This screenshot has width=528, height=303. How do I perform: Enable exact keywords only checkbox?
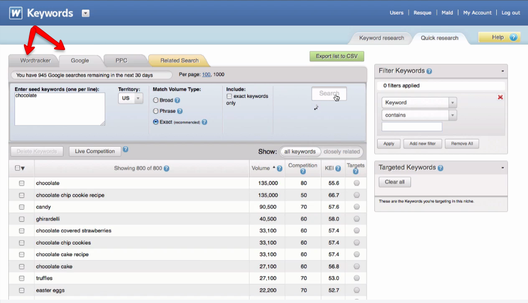click(x=229, y=96)
